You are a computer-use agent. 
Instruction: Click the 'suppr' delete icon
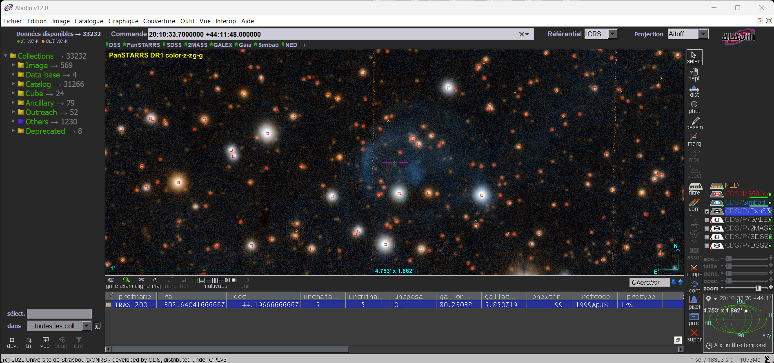[694, 335]
